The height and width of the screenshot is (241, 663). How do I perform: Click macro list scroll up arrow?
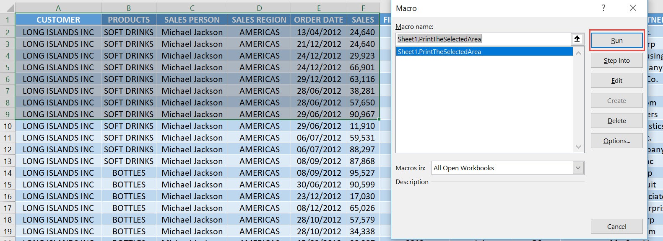578,53
